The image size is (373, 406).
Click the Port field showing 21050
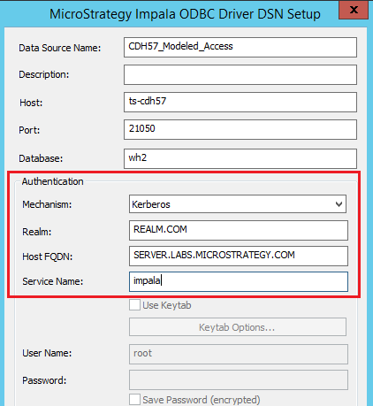pos(240,129)
